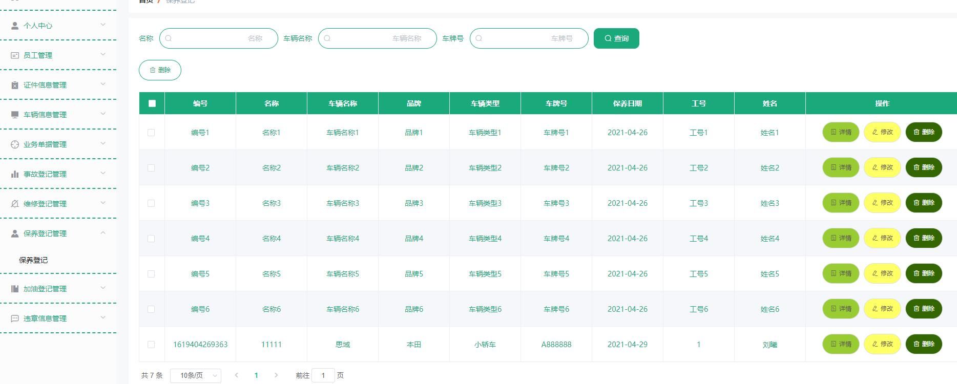
Task: Click 删除 for the A888888 row
Action: 924,344
